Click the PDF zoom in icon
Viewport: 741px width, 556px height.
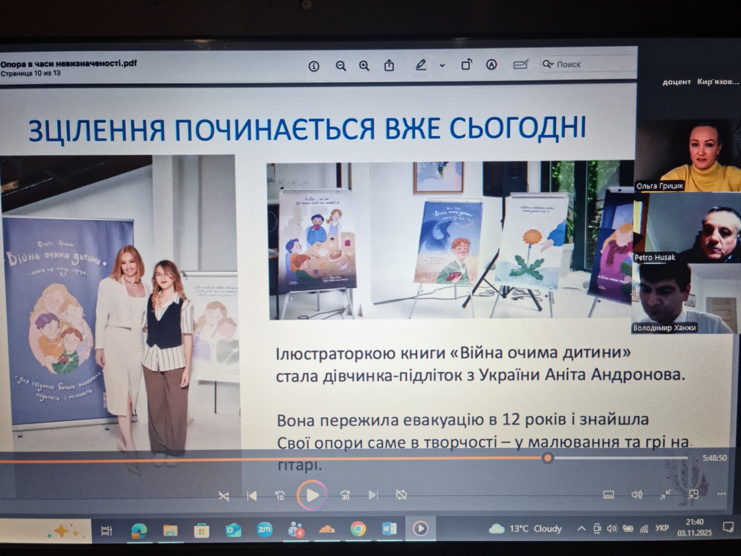(x=364, y=66)
